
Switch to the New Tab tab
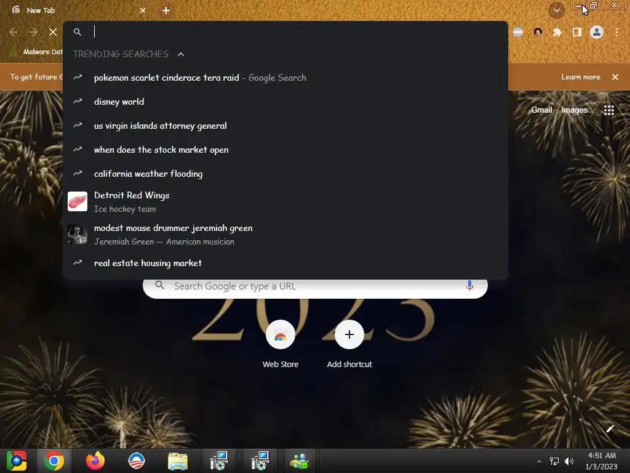point(78,10)
